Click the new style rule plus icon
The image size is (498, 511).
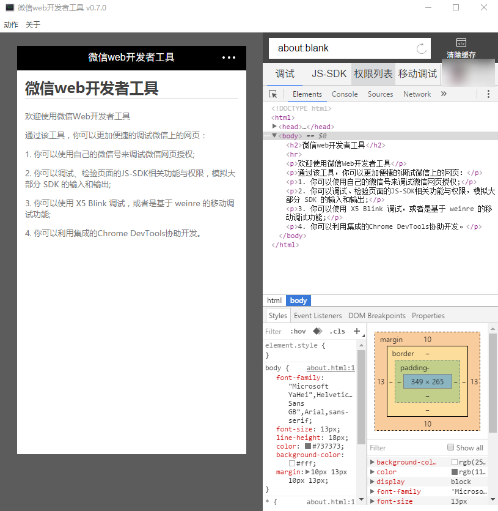pyautogui.click(x=357, y=331)
